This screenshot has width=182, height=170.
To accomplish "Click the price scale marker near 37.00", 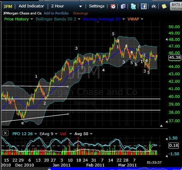I will [166, 122].
